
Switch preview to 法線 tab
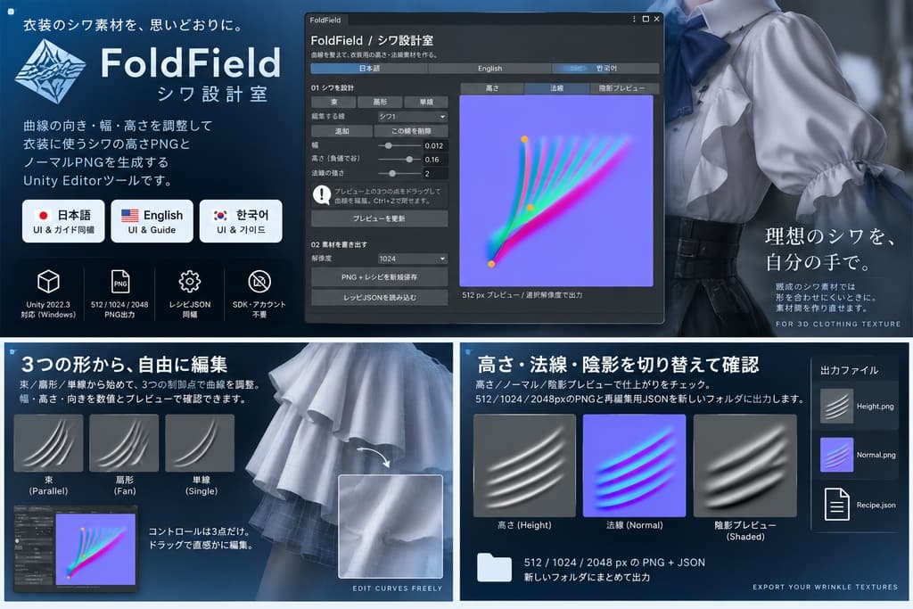coord(556,88)
